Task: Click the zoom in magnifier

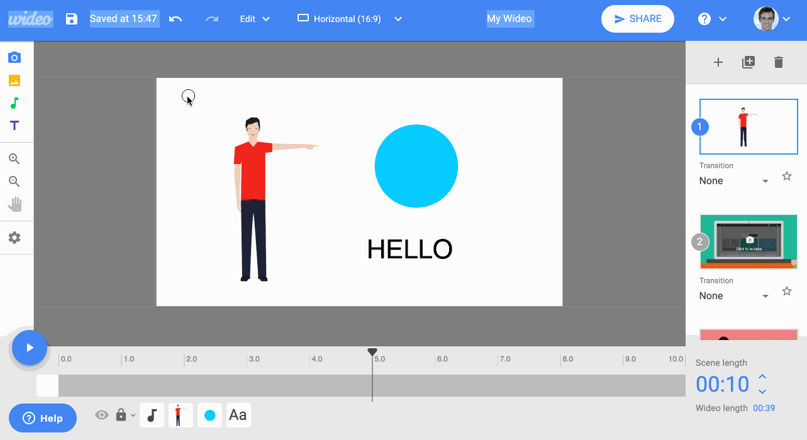Action: pos(14,159)
